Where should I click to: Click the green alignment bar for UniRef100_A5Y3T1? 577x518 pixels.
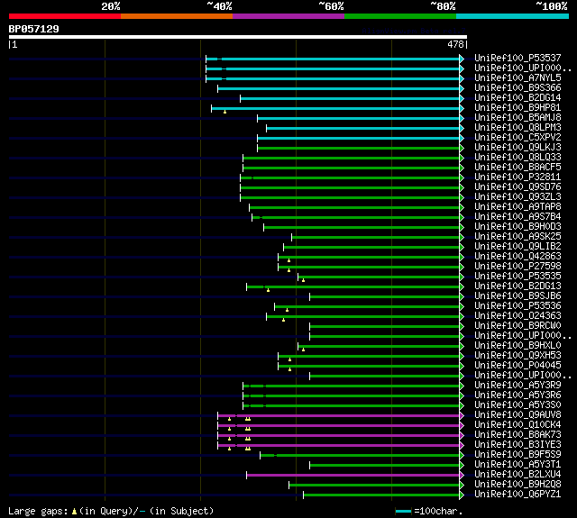click(385, 466)
